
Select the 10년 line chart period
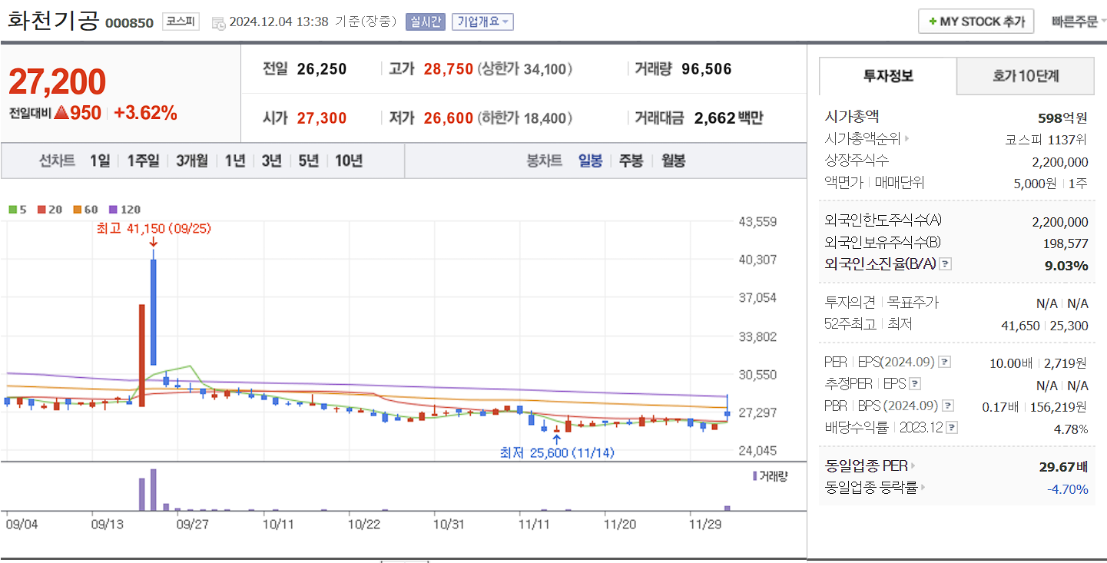tap(349, 161)
